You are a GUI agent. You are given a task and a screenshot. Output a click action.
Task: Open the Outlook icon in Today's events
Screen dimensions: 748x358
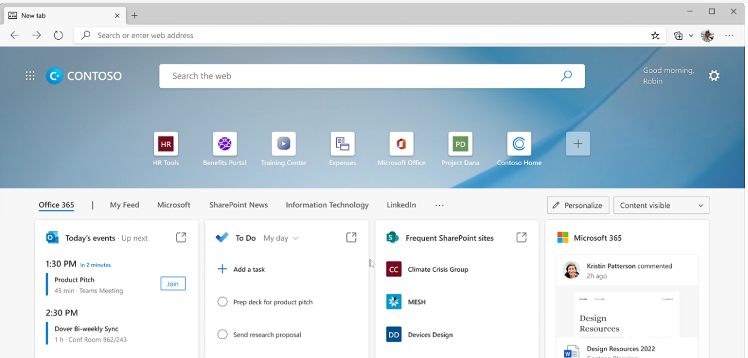point(52,237)
